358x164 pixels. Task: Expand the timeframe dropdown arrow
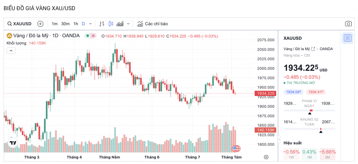tap(90, 24)
